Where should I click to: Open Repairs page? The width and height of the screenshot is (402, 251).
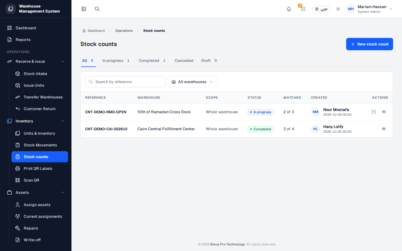(40, 228)
